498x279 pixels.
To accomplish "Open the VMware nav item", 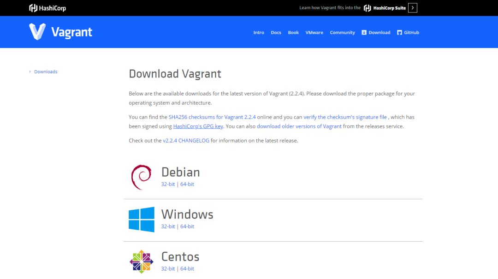I will pyautogui.click(x=314, y=32).
